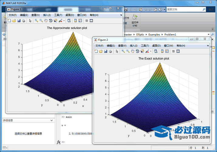Print Figure 2 with the printer icon
Image resolution: width=217 pixels, height=152 pixels.
point(110,51)
